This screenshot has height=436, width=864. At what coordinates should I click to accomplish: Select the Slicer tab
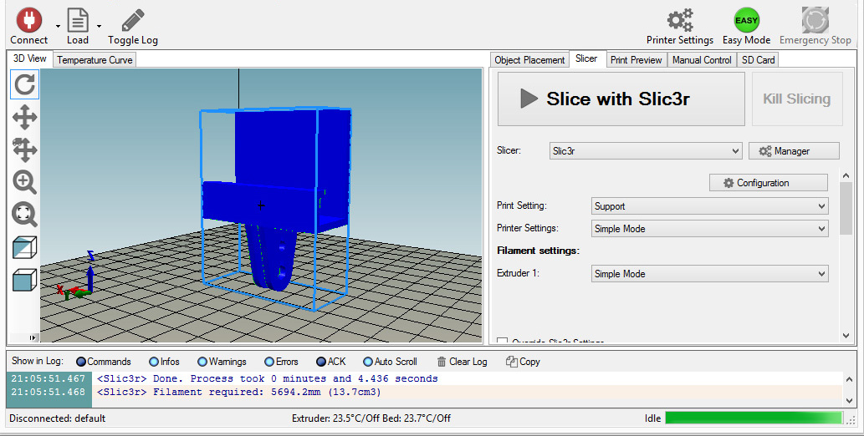click(586, 58)
